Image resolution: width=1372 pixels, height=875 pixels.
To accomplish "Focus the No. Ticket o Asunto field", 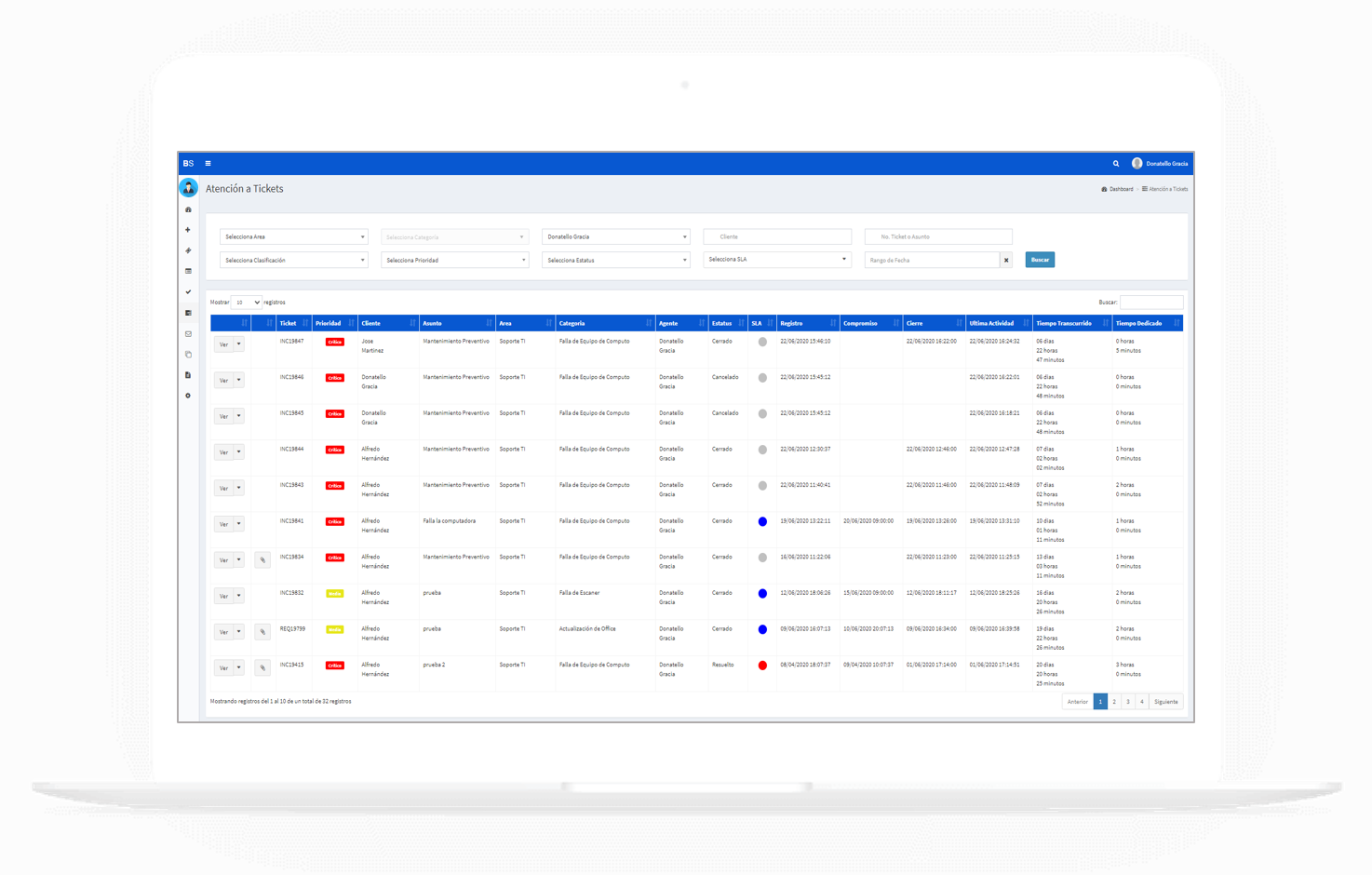I will (x=937, y=237).
